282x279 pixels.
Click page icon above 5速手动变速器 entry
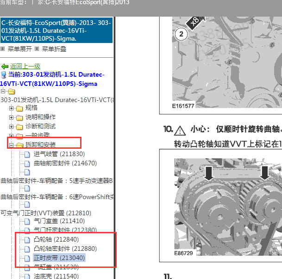pyautogui.click(x=27, y=172)
